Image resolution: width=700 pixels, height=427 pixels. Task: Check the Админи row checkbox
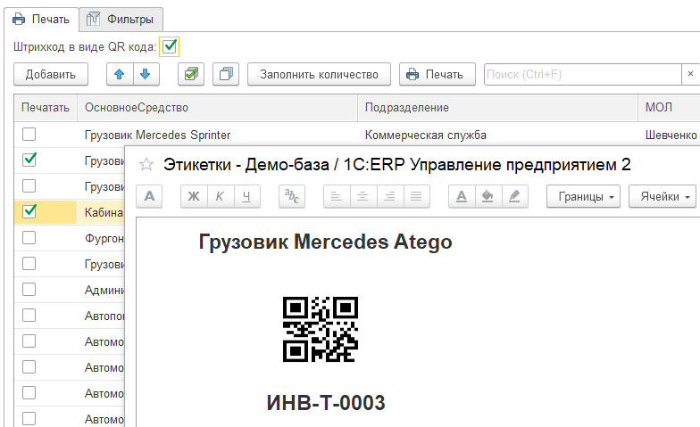tap(29, 289)
